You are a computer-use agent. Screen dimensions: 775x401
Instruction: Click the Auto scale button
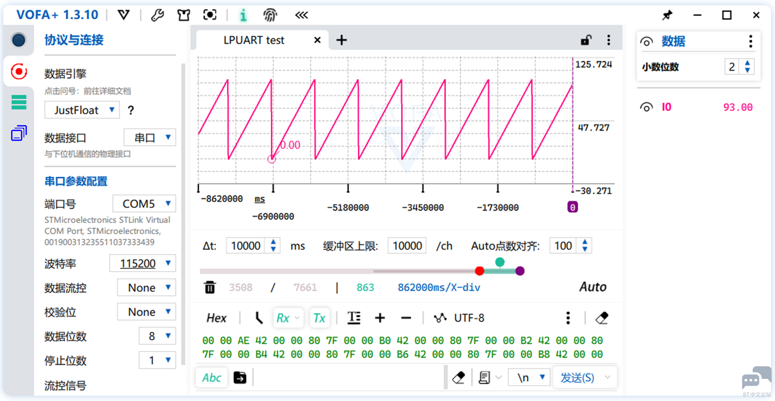(592, 287)
